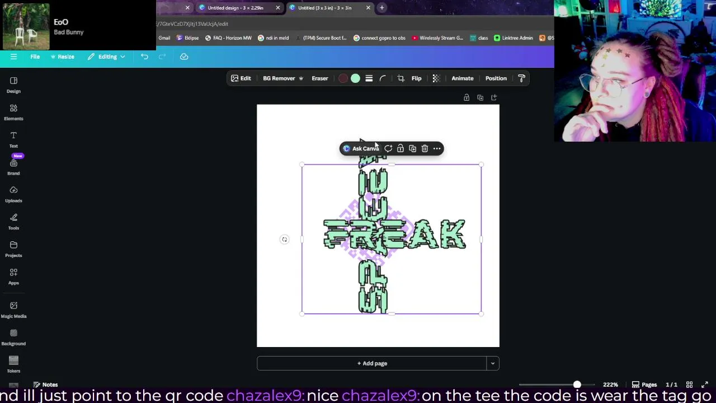Open the transparency checkerboard option
The height and width of the screenshot is (403, 716).
pos(436,78)
